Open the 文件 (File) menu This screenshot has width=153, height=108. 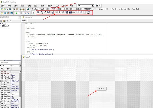click(x=3, y=6)
